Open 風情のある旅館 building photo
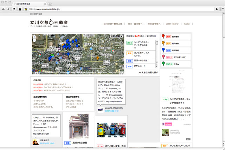 (x=79, y=126)
